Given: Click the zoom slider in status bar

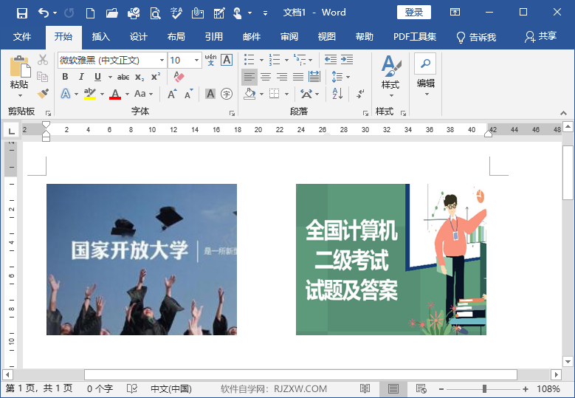Looking at the screenshot, I should click(x=484, y=389).
